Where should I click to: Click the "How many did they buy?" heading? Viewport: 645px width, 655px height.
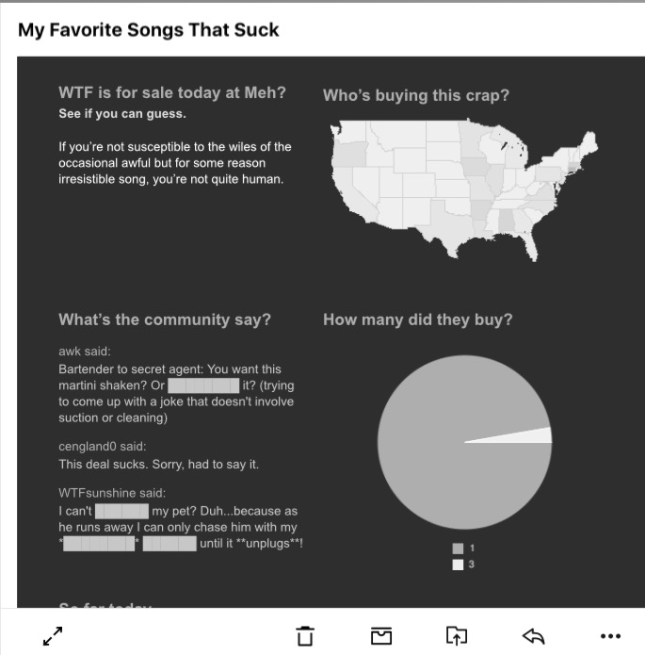tap(418, 319)
